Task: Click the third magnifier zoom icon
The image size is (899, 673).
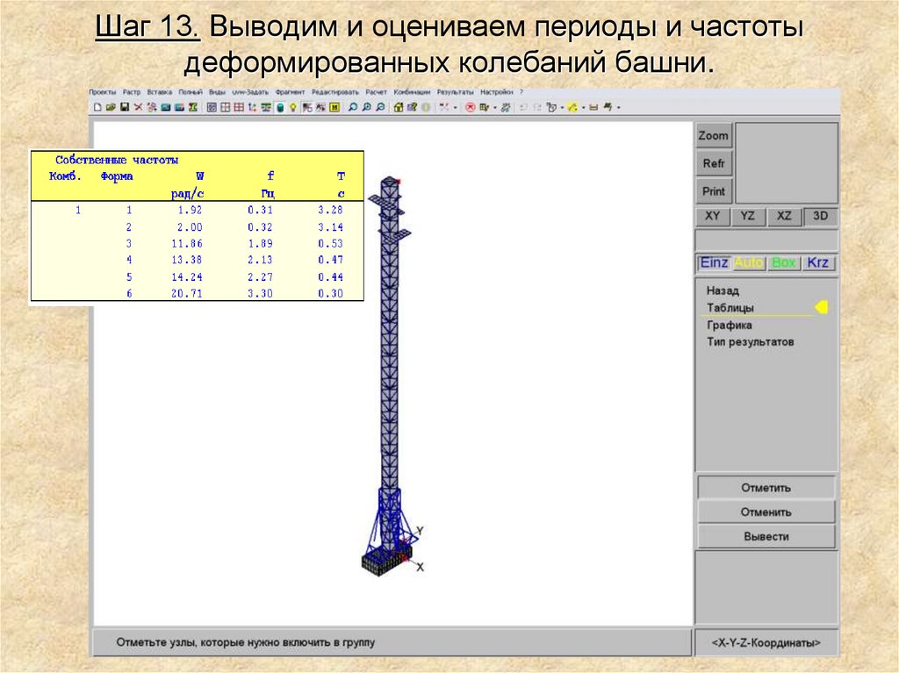Action: coord(380,107)
